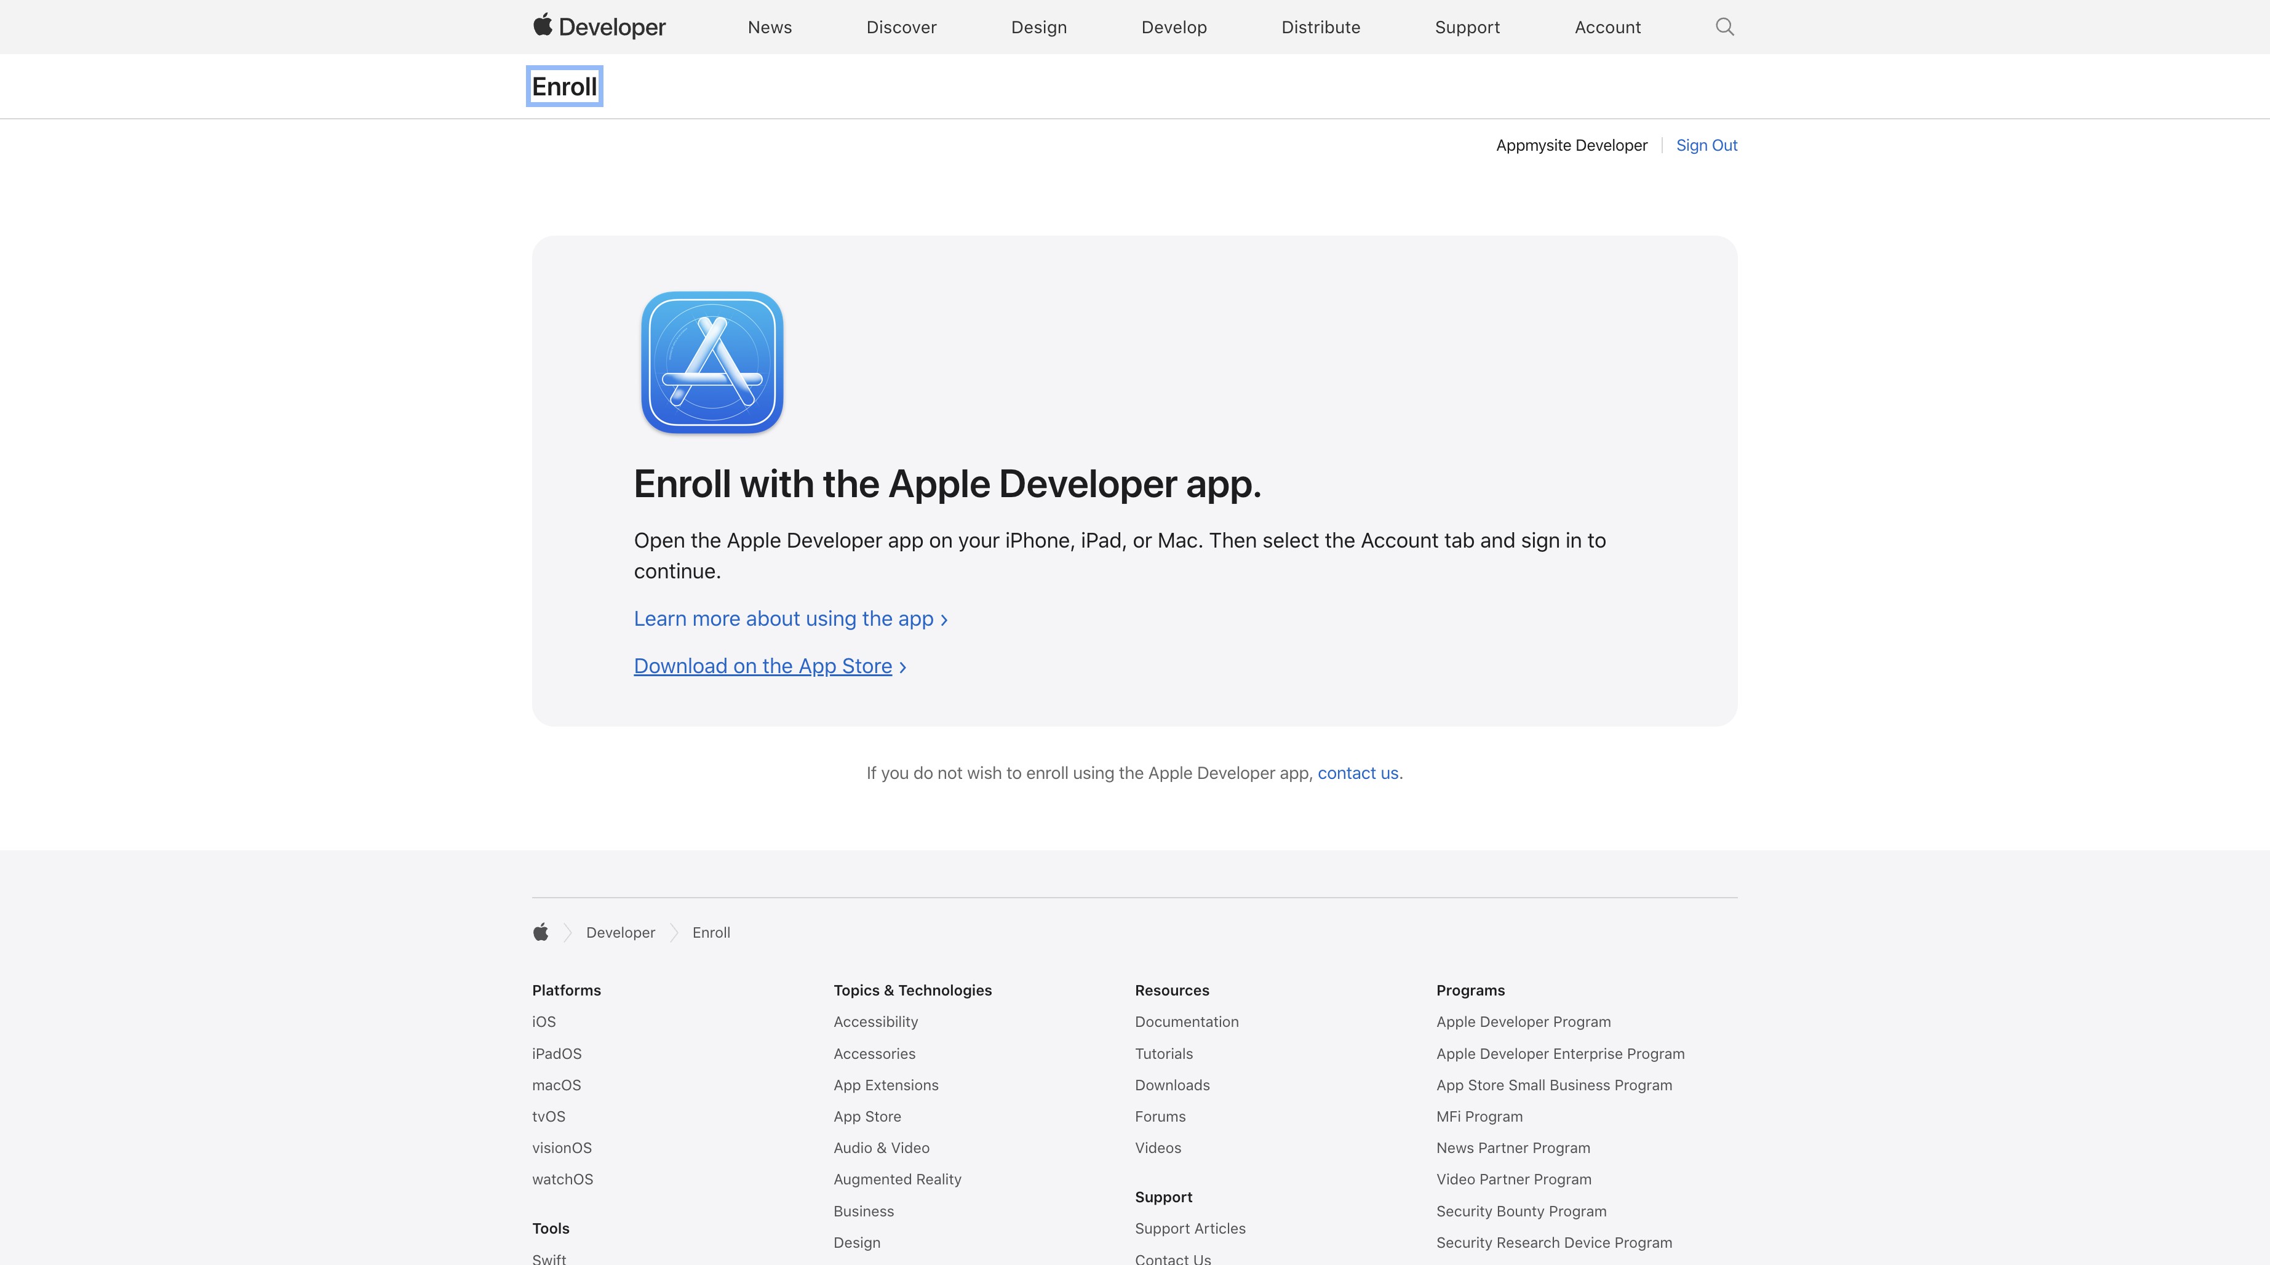Open Apple Developer Enterprise Program link

(1559, 1053)
